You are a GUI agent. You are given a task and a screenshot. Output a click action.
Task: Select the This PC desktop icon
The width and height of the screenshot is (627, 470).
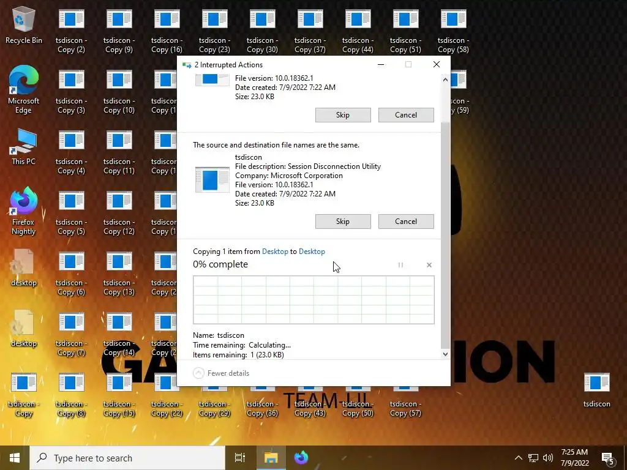point(24,147)
